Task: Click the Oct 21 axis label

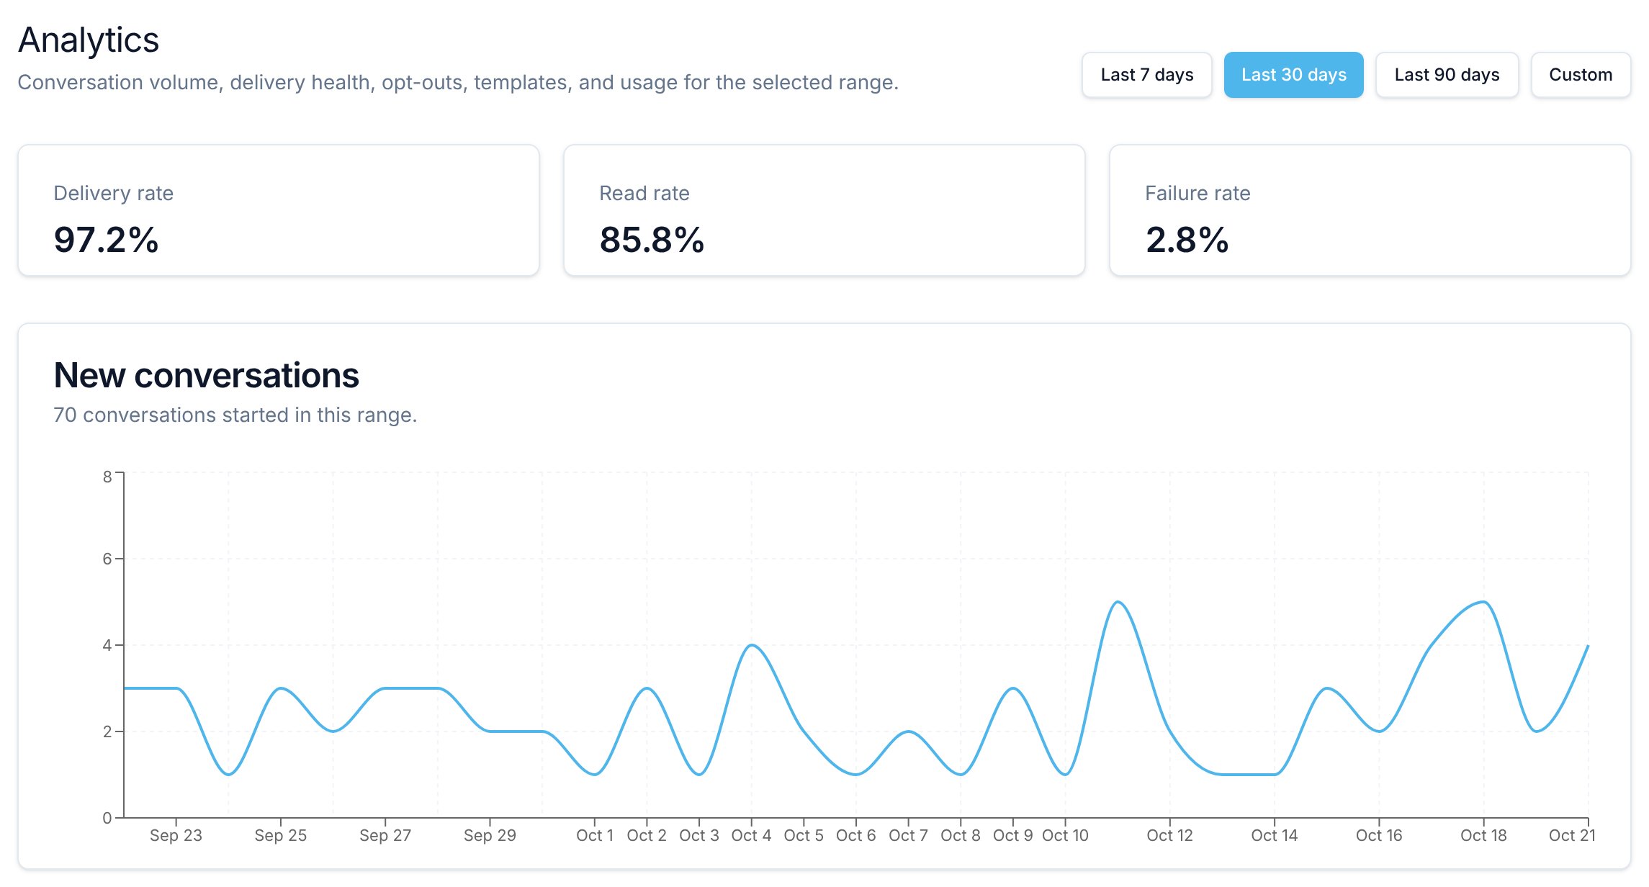Action: point(1572,835)
